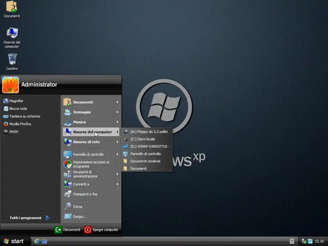The height and width of the screenshot is (246, 328).
Task: Open Impostazioni accesso ai programmi
Action: [x=91, y=164]
